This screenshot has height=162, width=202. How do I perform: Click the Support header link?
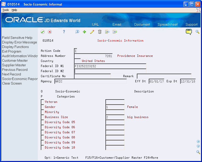[x=191, y=24]
